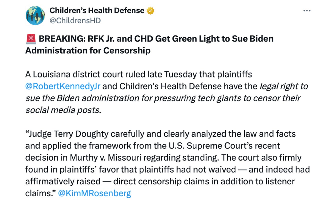Click "Children's Health Defense" in the body paragraph

170,86
